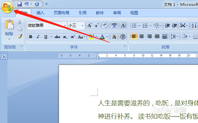Open the 引用 ribbon tab

pos(83,13)
